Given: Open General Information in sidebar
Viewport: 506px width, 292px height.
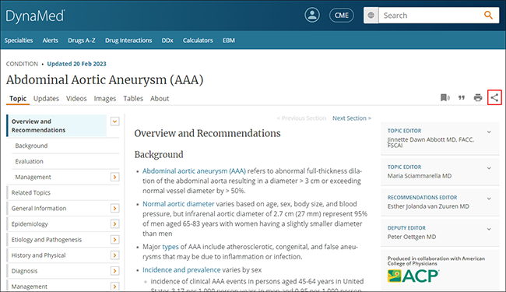Looking at the screenshot, I should point(39,209).
